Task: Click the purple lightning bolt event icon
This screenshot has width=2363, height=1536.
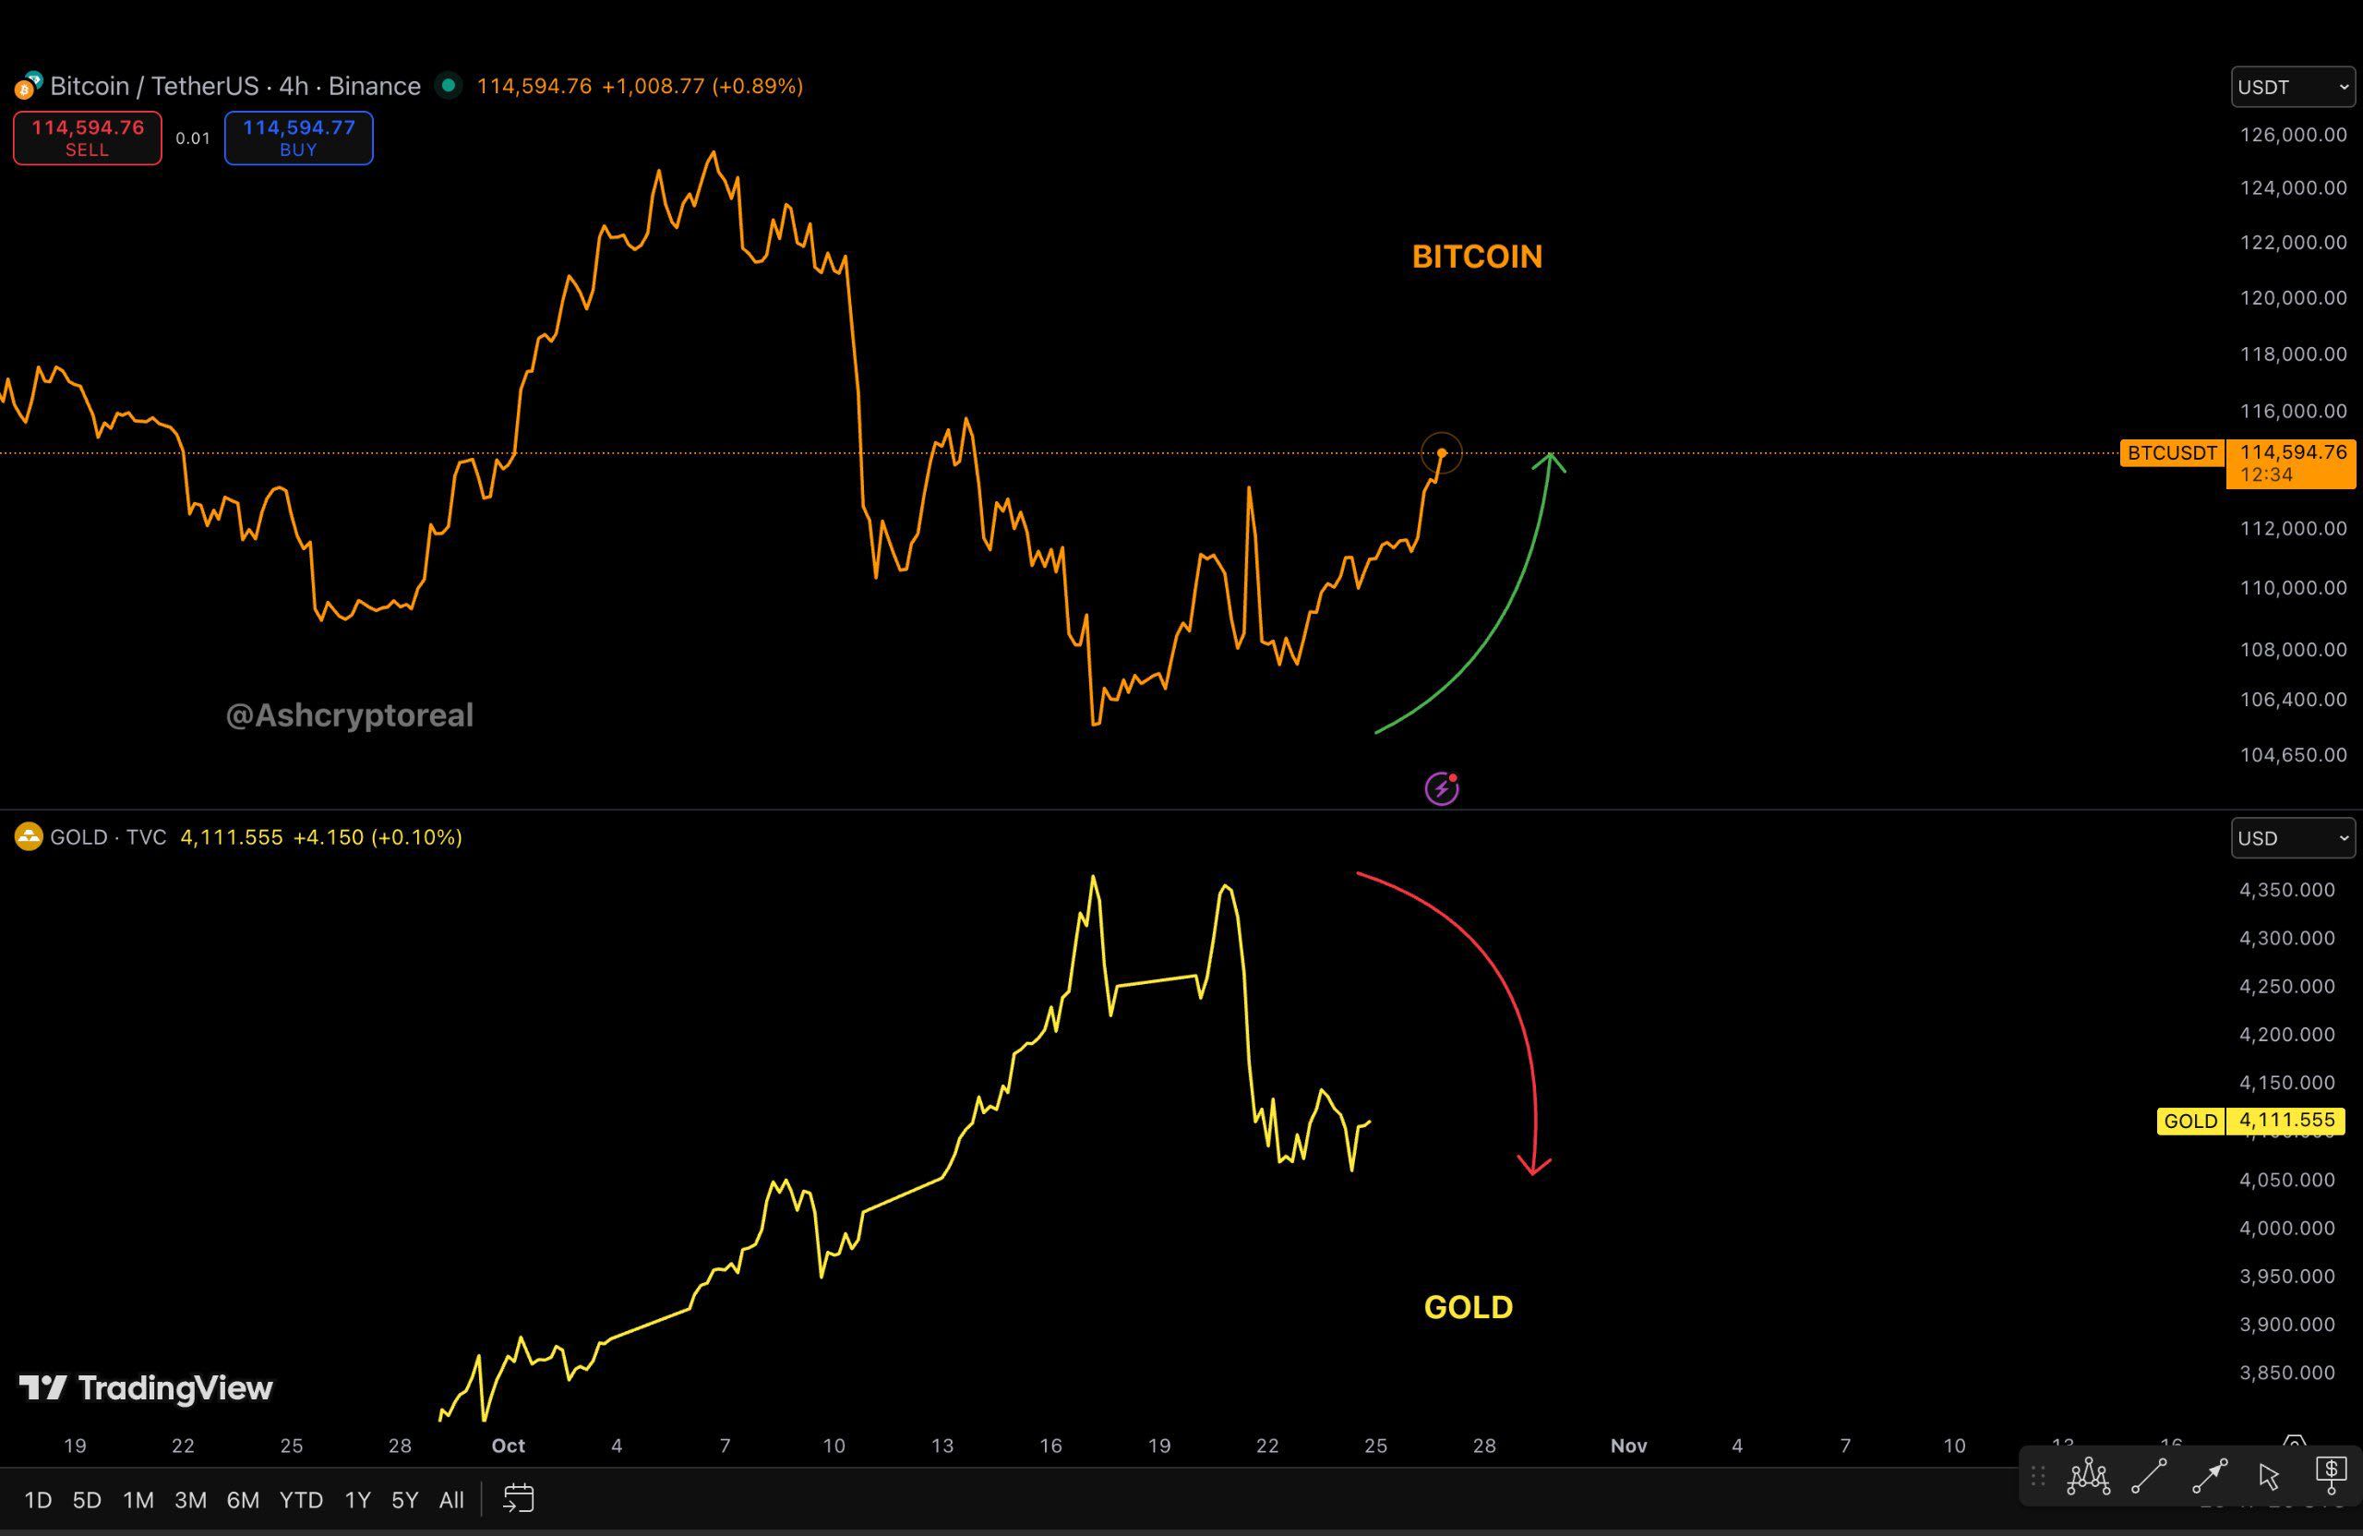Action: 1442,788
